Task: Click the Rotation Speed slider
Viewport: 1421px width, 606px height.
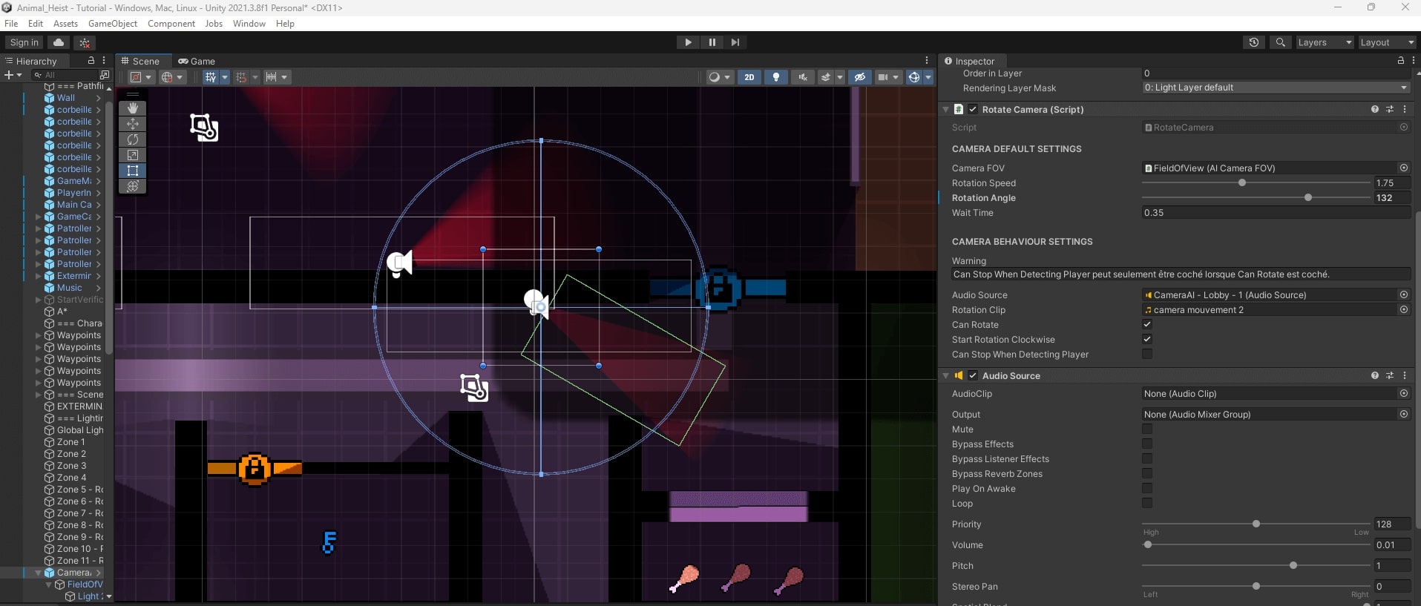Action: (x=1256, y=183)
